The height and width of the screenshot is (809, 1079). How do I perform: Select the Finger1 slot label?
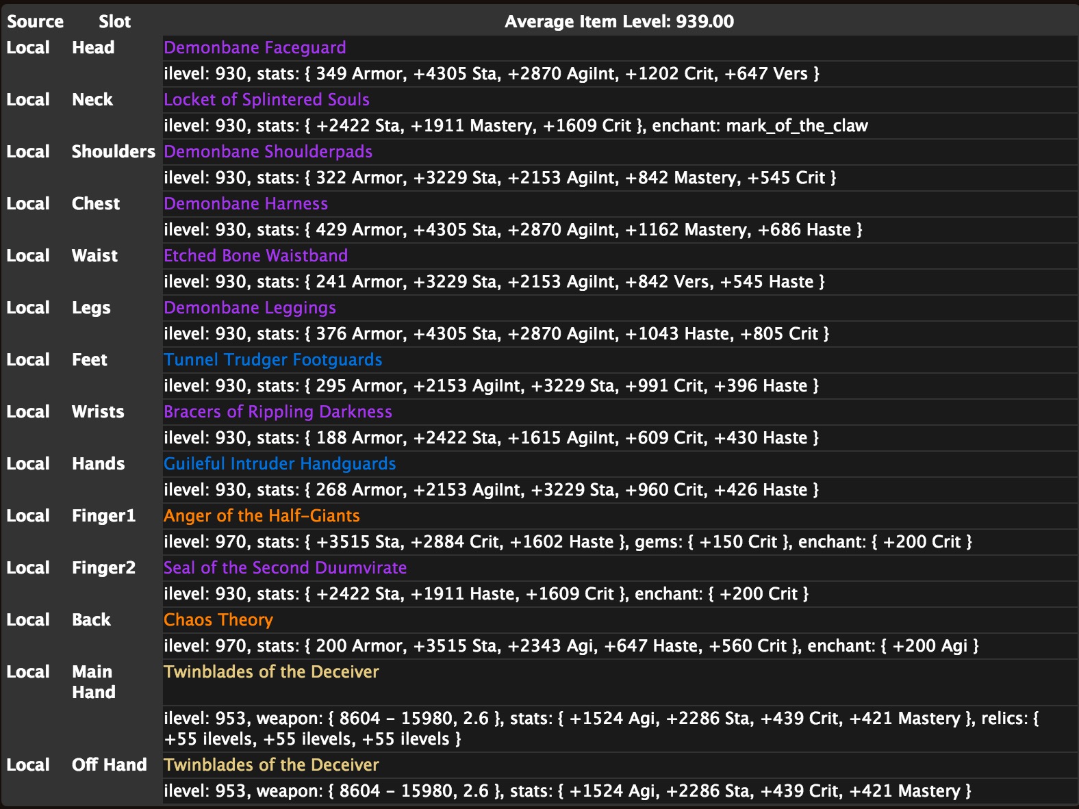pyautogui.click(x=104, y=516)
